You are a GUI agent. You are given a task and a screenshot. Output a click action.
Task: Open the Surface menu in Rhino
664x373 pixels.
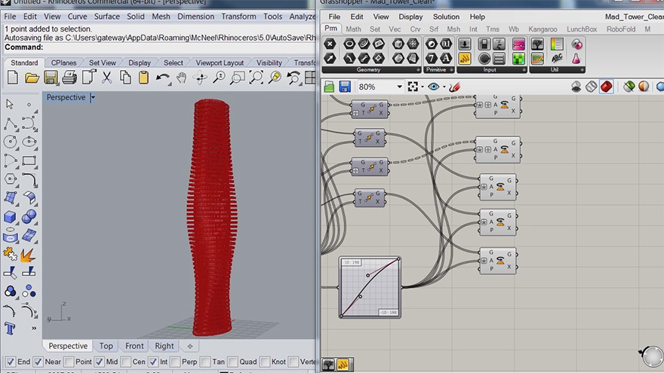coord(106,17)
